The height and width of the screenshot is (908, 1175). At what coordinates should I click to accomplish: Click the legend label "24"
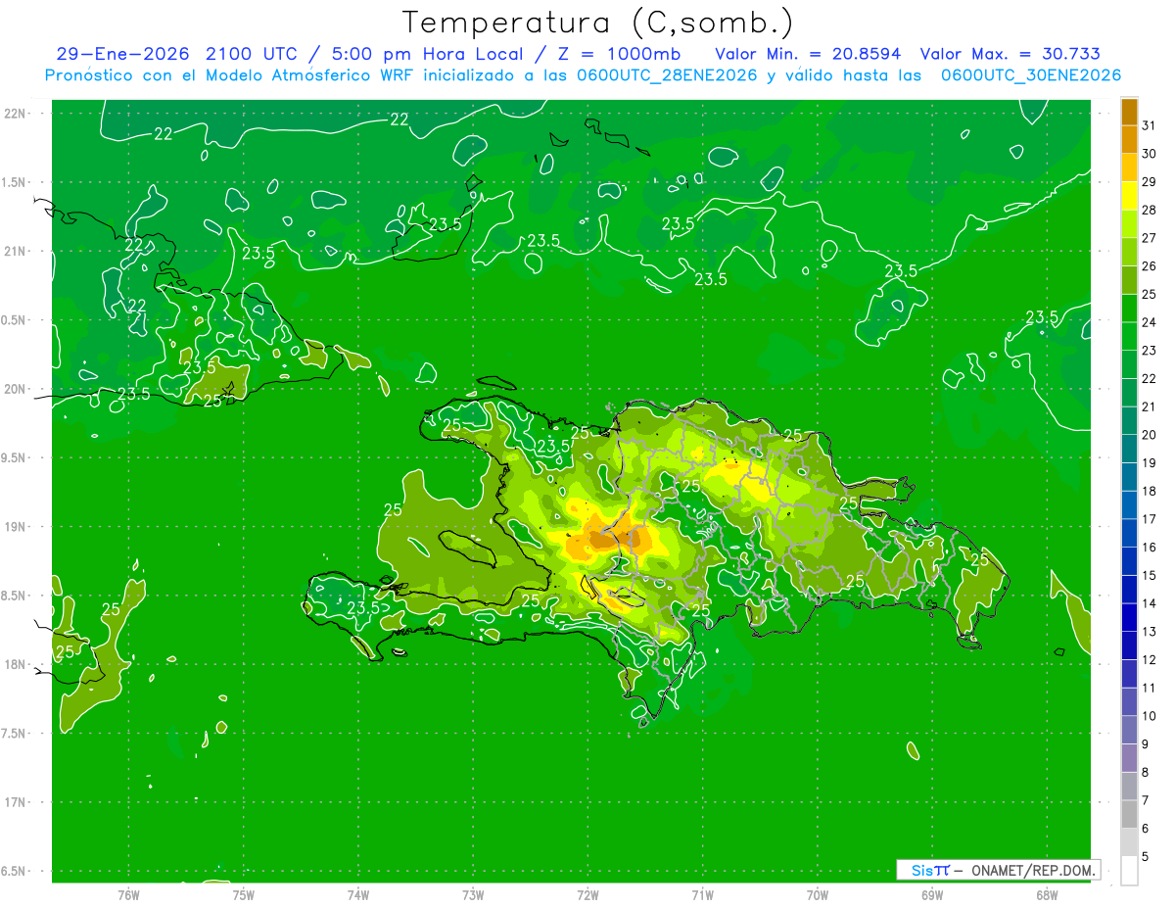coord(1149,322)
